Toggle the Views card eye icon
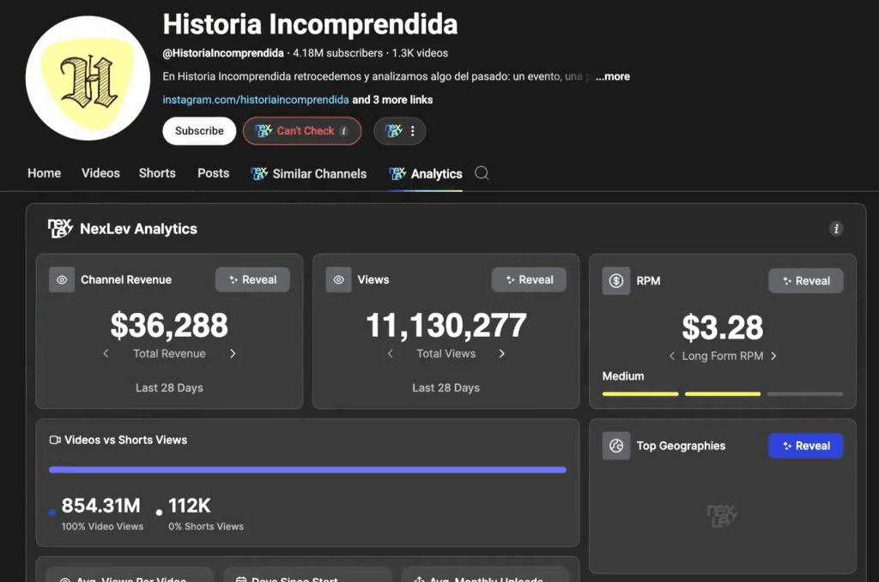The width and height of the screenshot is (879, 582). coord(338,279)
